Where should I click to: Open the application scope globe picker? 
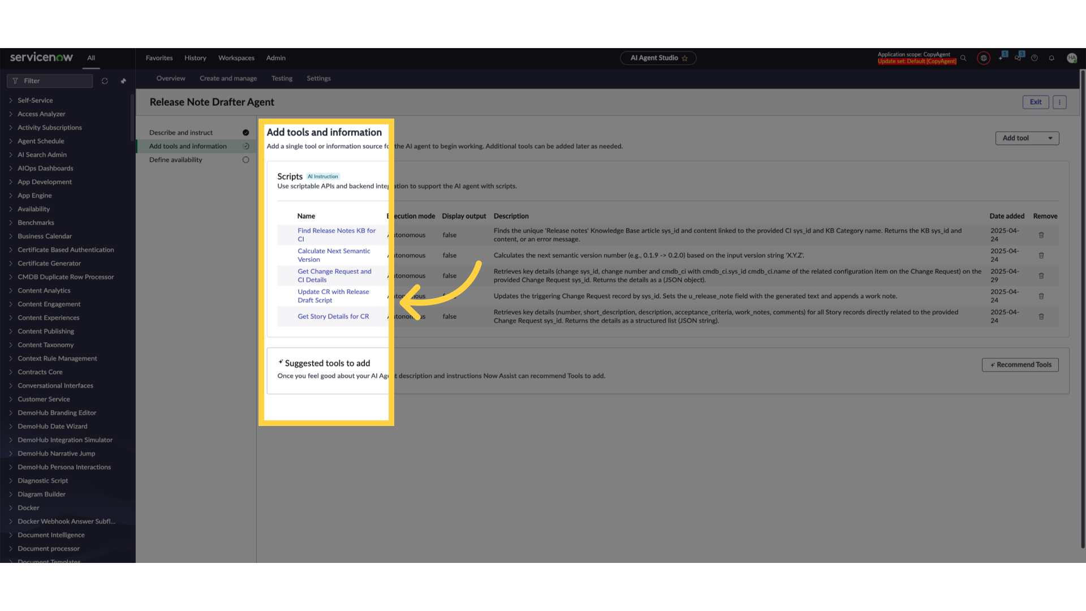[x=984, y=58]
